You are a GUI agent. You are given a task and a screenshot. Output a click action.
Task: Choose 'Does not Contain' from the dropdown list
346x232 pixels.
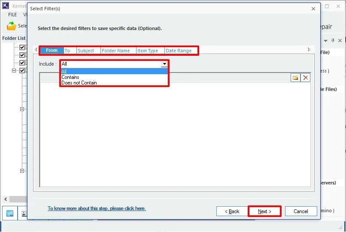click(x=79, y=83)
